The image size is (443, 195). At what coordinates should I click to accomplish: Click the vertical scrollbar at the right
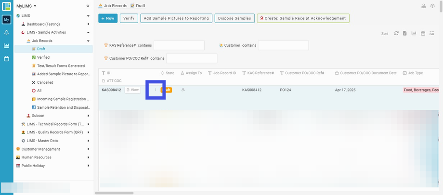441,6
